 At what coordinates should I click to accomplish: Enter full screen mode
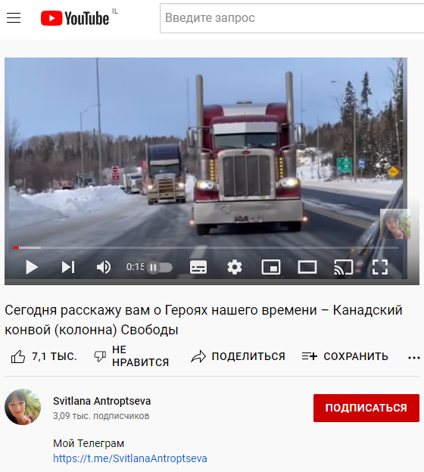379,267
